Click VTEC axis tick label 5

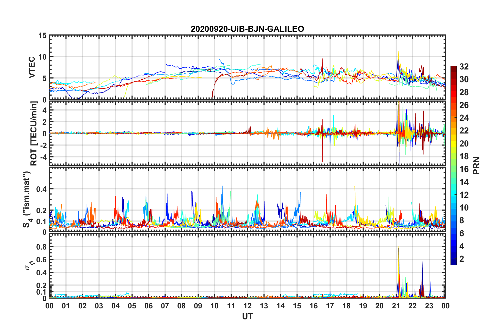coord(45,78)
